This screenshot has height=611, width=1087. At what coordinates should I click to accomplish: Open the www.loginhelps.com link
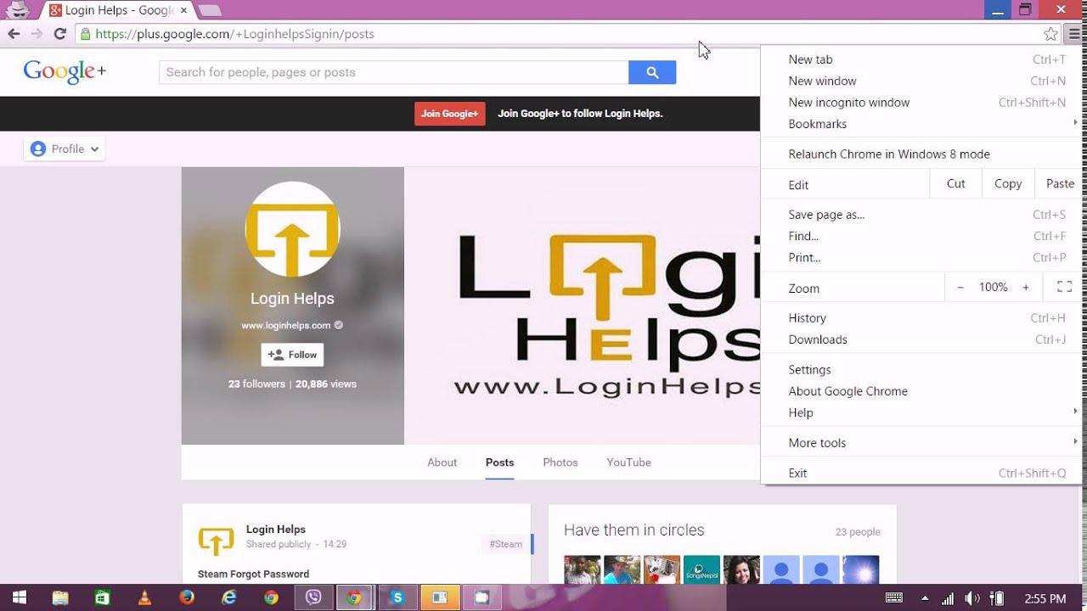[286, 325]
